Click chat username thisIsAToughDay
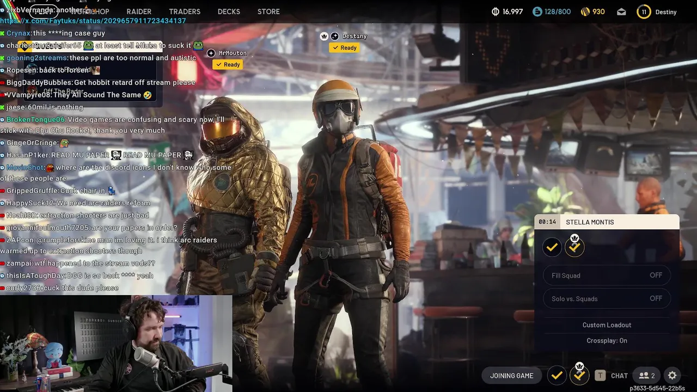The height and width of the screenshot is (392, 697). pyautogui.click(x=36, y=275)
